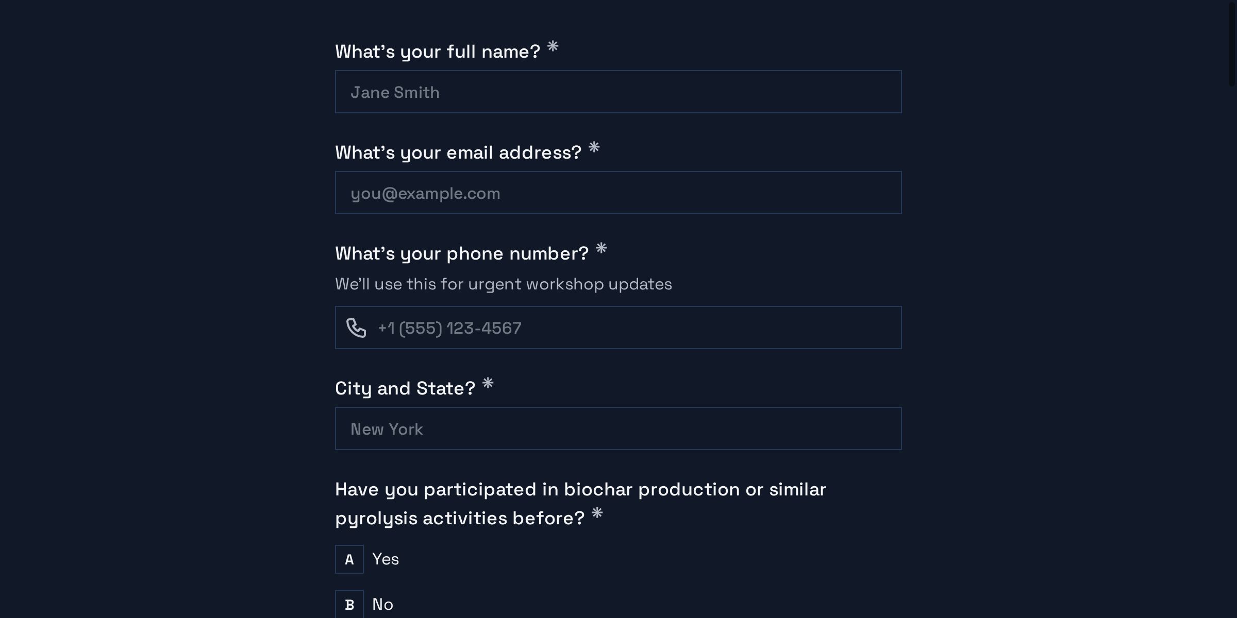Image resolution: width=1237 pixels, height=618 pixels.
Task: Select the No answer for biochar experience
Action: click(x=382, y=604)
